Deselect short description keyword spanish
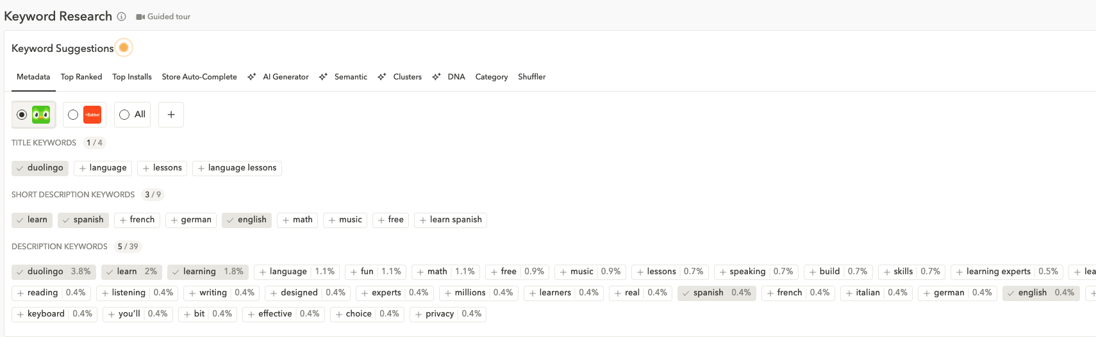Viewport: 1096px width, 337px height. (83, 220)
